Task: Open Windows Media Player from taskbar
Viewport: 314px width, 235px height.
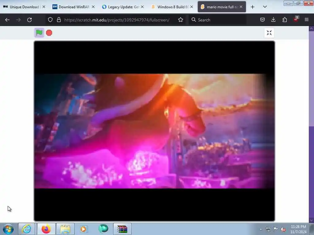Action: point(84,229)
